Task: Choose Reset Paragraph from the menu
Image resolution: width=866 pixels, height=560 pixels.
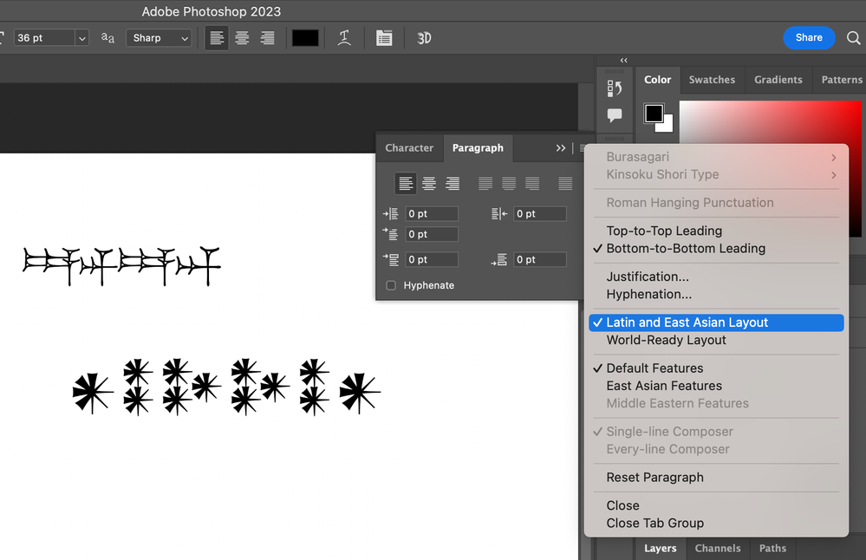Action: [x=654, y=477]
